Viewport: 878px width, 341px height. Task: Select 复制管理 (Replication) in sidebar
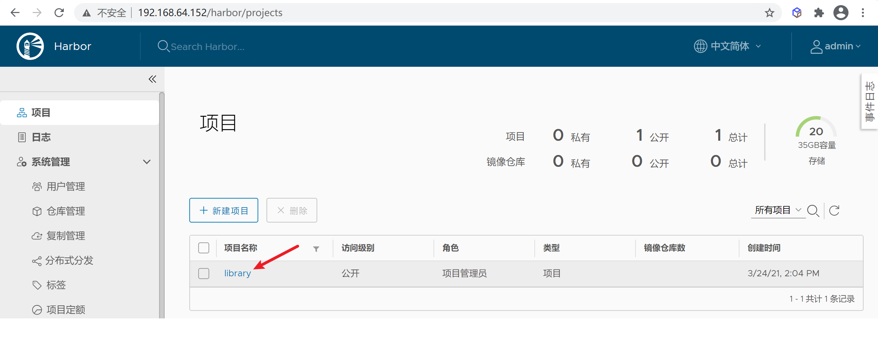click(x=66, y=236)
